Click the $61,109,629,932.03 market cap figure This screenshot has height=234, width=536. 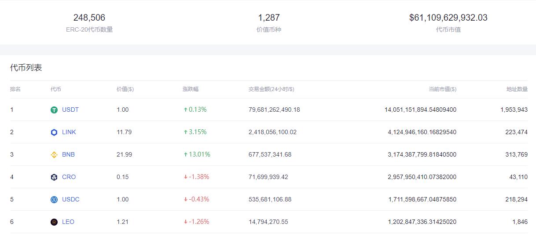448,18
